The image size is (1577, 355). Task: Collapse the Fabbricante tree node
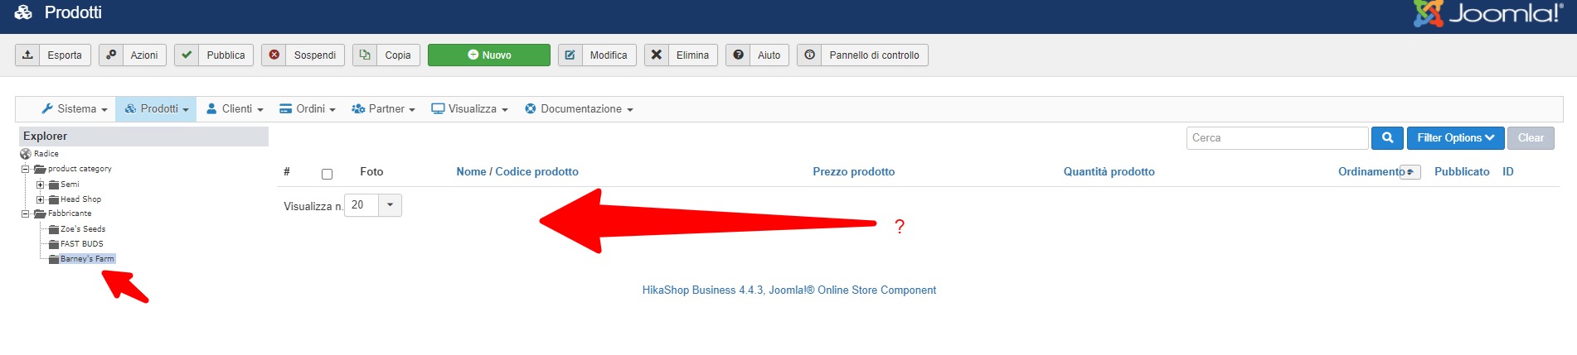click(25, 213)
